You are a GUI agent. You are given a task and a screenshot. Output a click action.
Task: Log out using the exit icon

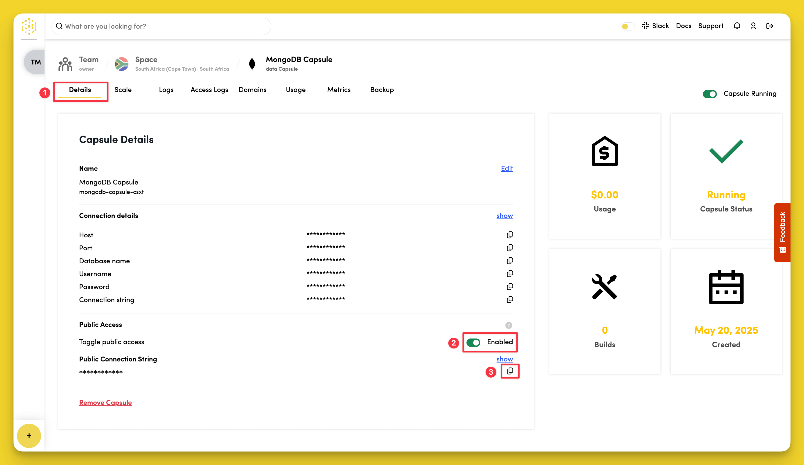pyautogui.click(x=770, y=26)
